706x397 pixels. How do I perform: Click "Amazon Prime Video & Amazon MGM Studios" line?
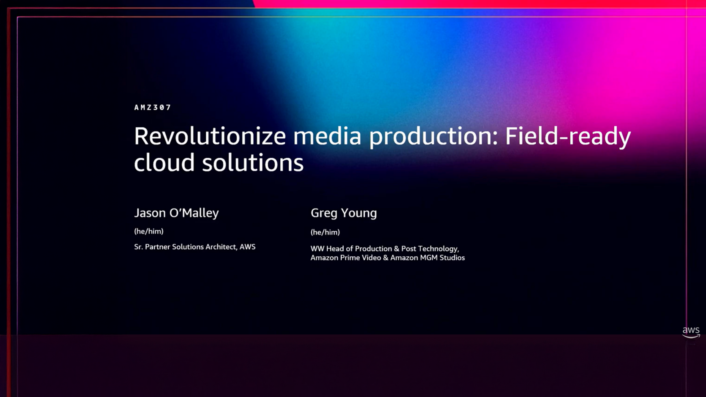pos(387,258)
